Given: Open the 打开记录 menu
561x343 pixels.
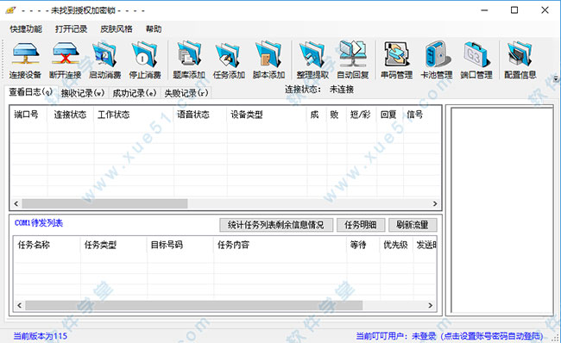Looking at the screenshot, I should point(71,29).
